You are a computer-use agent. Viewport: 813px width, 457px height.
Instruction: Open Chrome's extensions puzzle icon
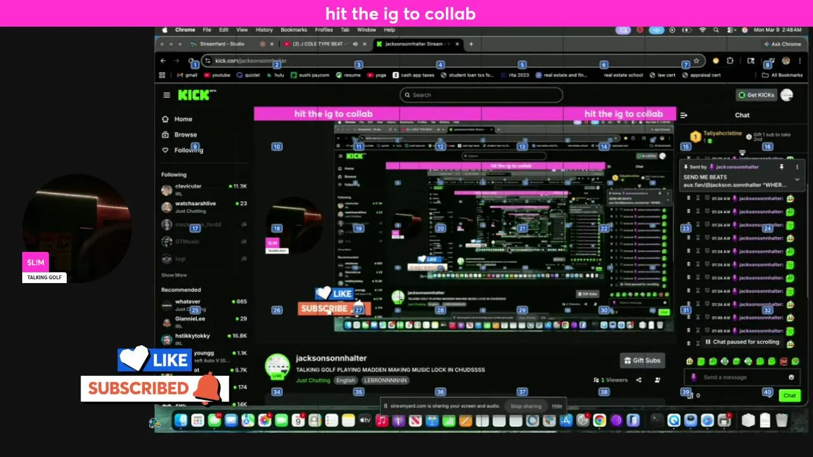pos(730,61)
